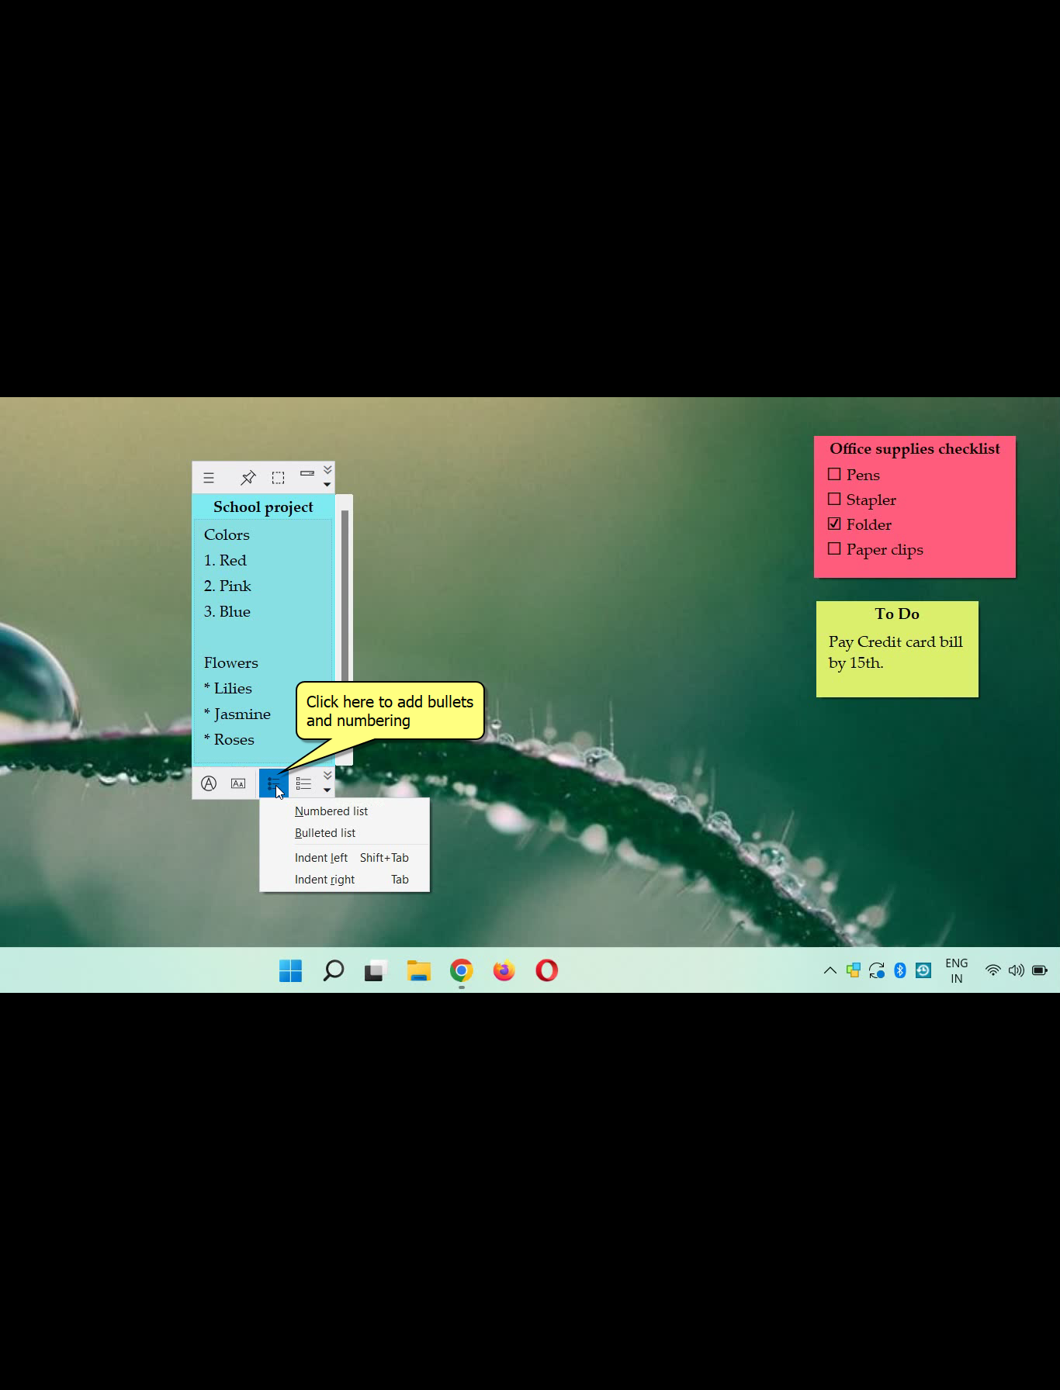Click the '3. Blue' list line

tap(227, 611)
